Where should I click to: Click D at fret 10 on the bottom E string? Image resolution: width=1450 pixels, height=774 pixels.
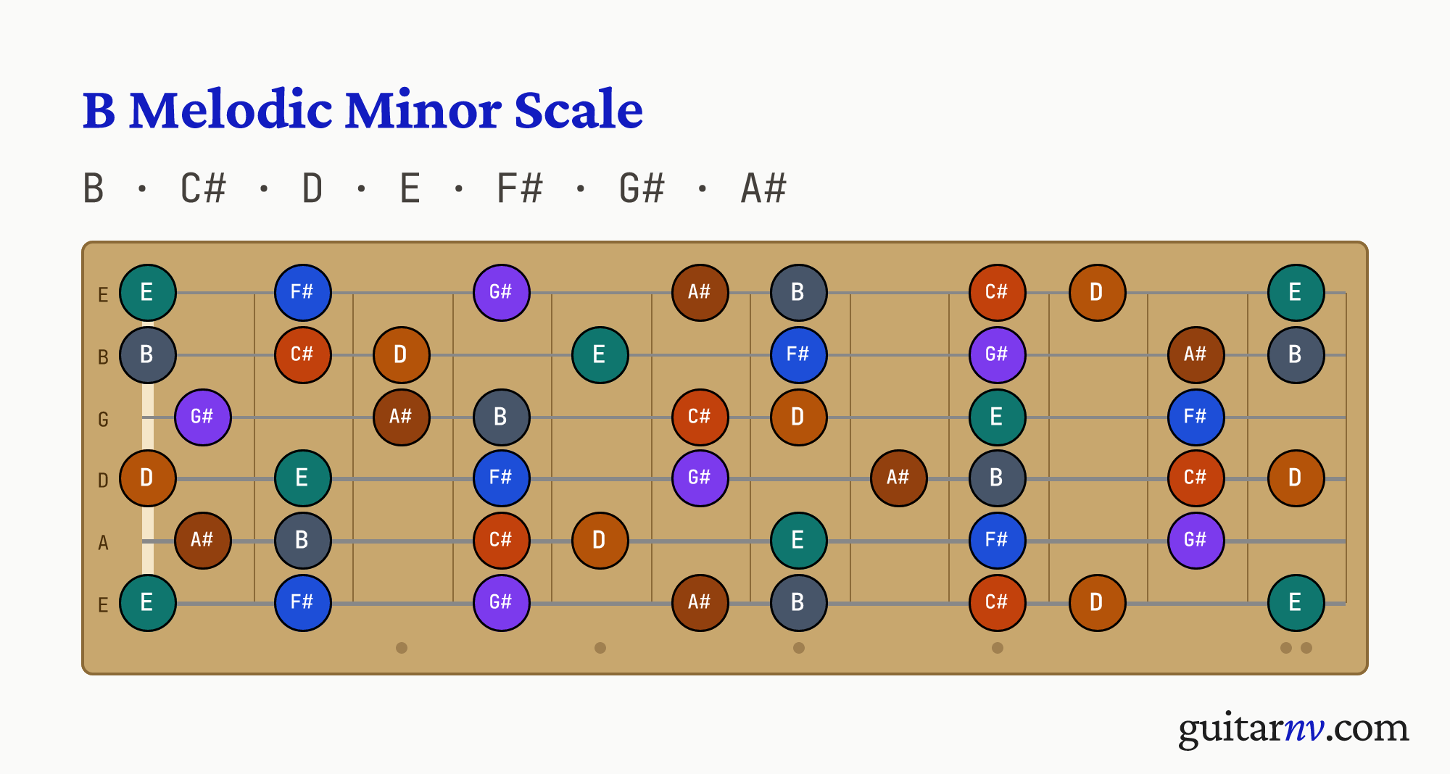(1098, 603)
